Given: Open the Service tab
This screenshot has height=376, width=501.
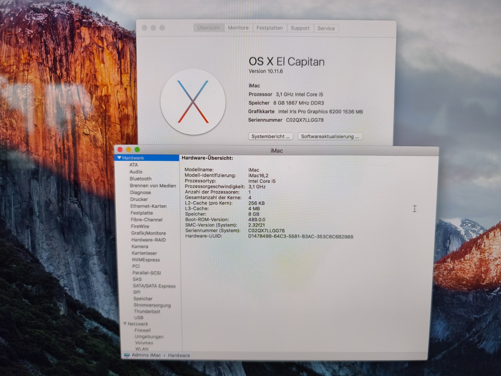Looking at the screenshot, I should coord(326,29).
